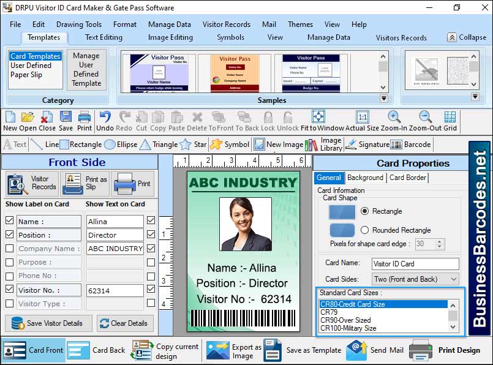Screen dimensions: 493x365
Task: Enable the Company Name checkbox
Action: 8,249
